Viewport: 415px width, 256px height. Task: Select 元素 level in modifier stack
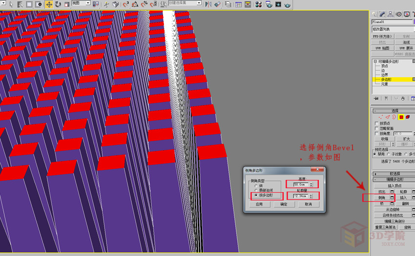point(384,84)
